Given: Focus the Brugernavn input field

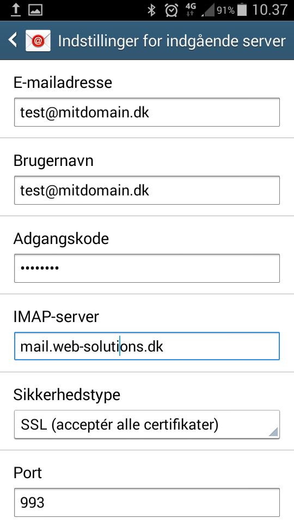Looking at the screenshot, I should point(146,190).
